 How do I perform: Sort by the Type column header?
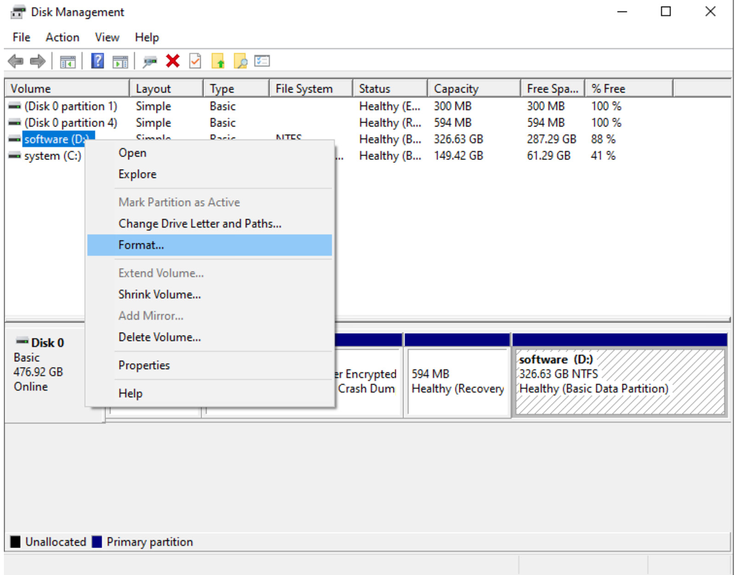point(236,89)
